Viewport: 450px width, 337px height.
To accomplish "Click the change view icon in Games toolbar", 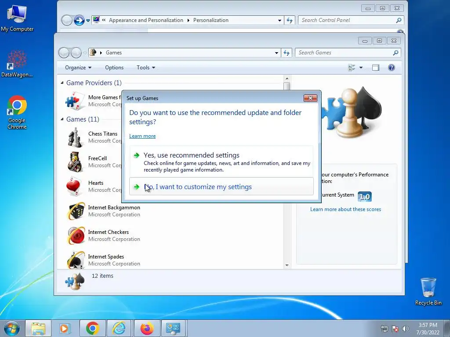I will [x=352, y=68].
